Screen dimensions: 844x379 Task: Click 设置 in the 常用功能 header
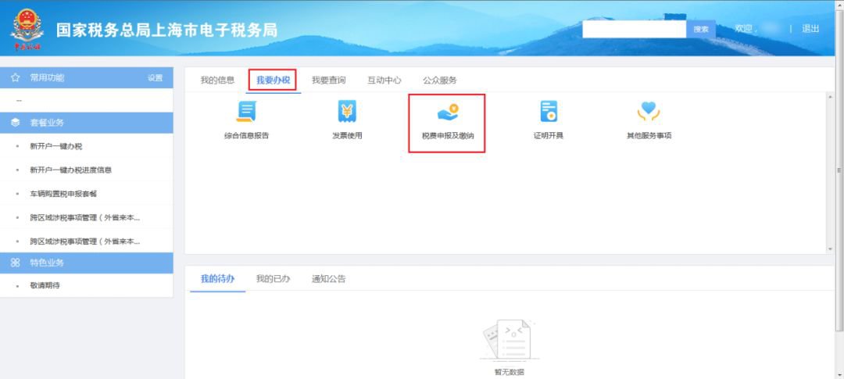pos(155,78)
